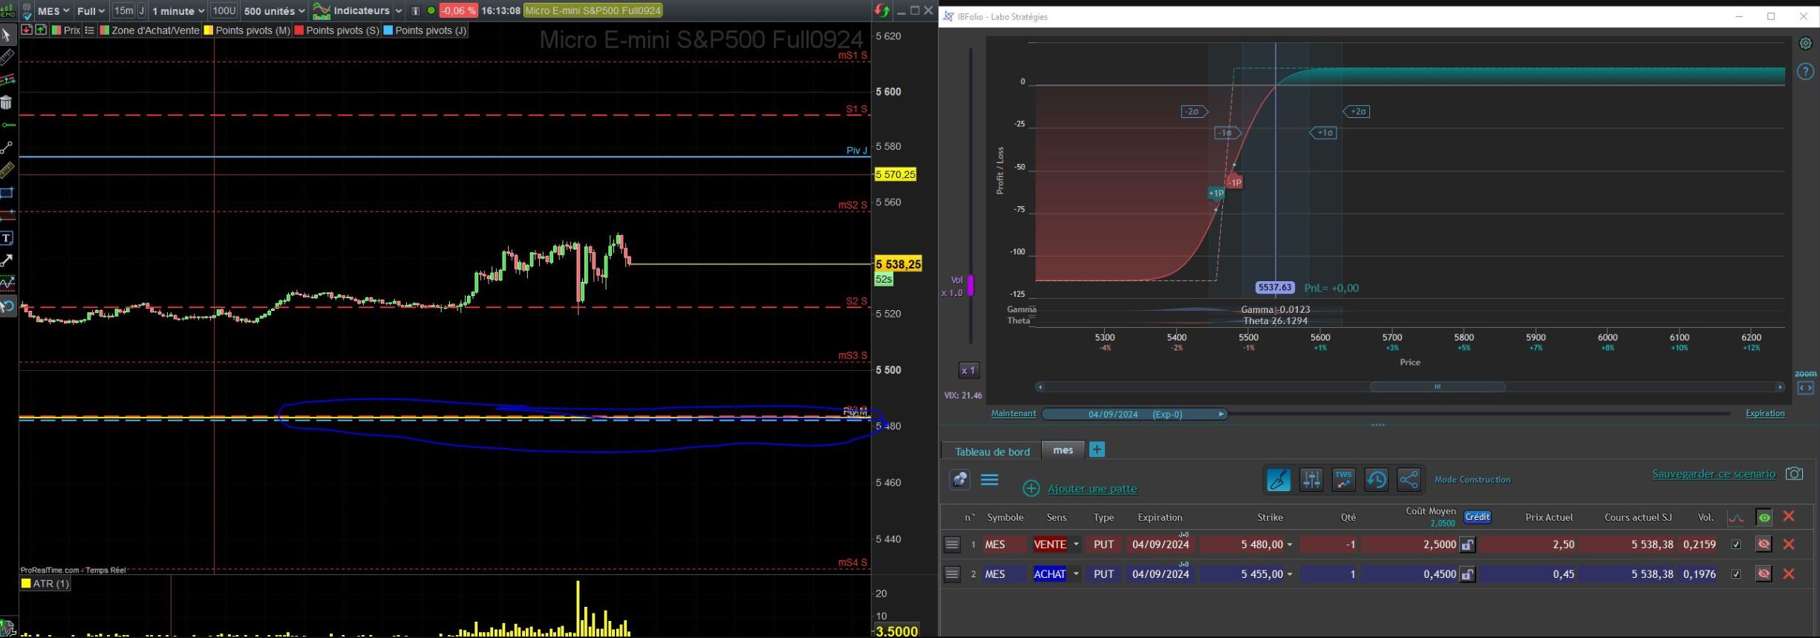Expand the 5 455,00 strike dropdown

[x=1290, y=574]
